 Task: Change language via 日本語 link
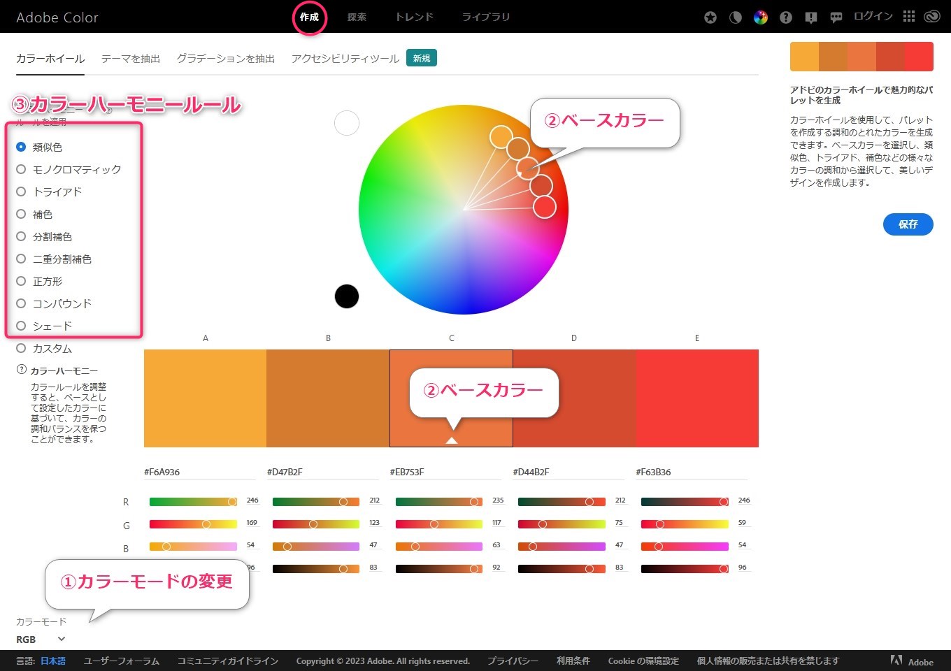tap(52, 661)
